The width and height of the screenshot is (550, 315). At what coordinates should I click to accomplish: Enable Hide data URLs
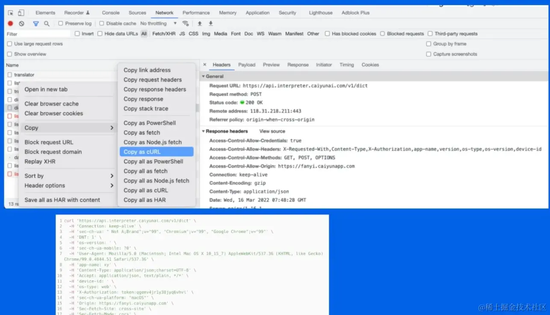(100, 33)
